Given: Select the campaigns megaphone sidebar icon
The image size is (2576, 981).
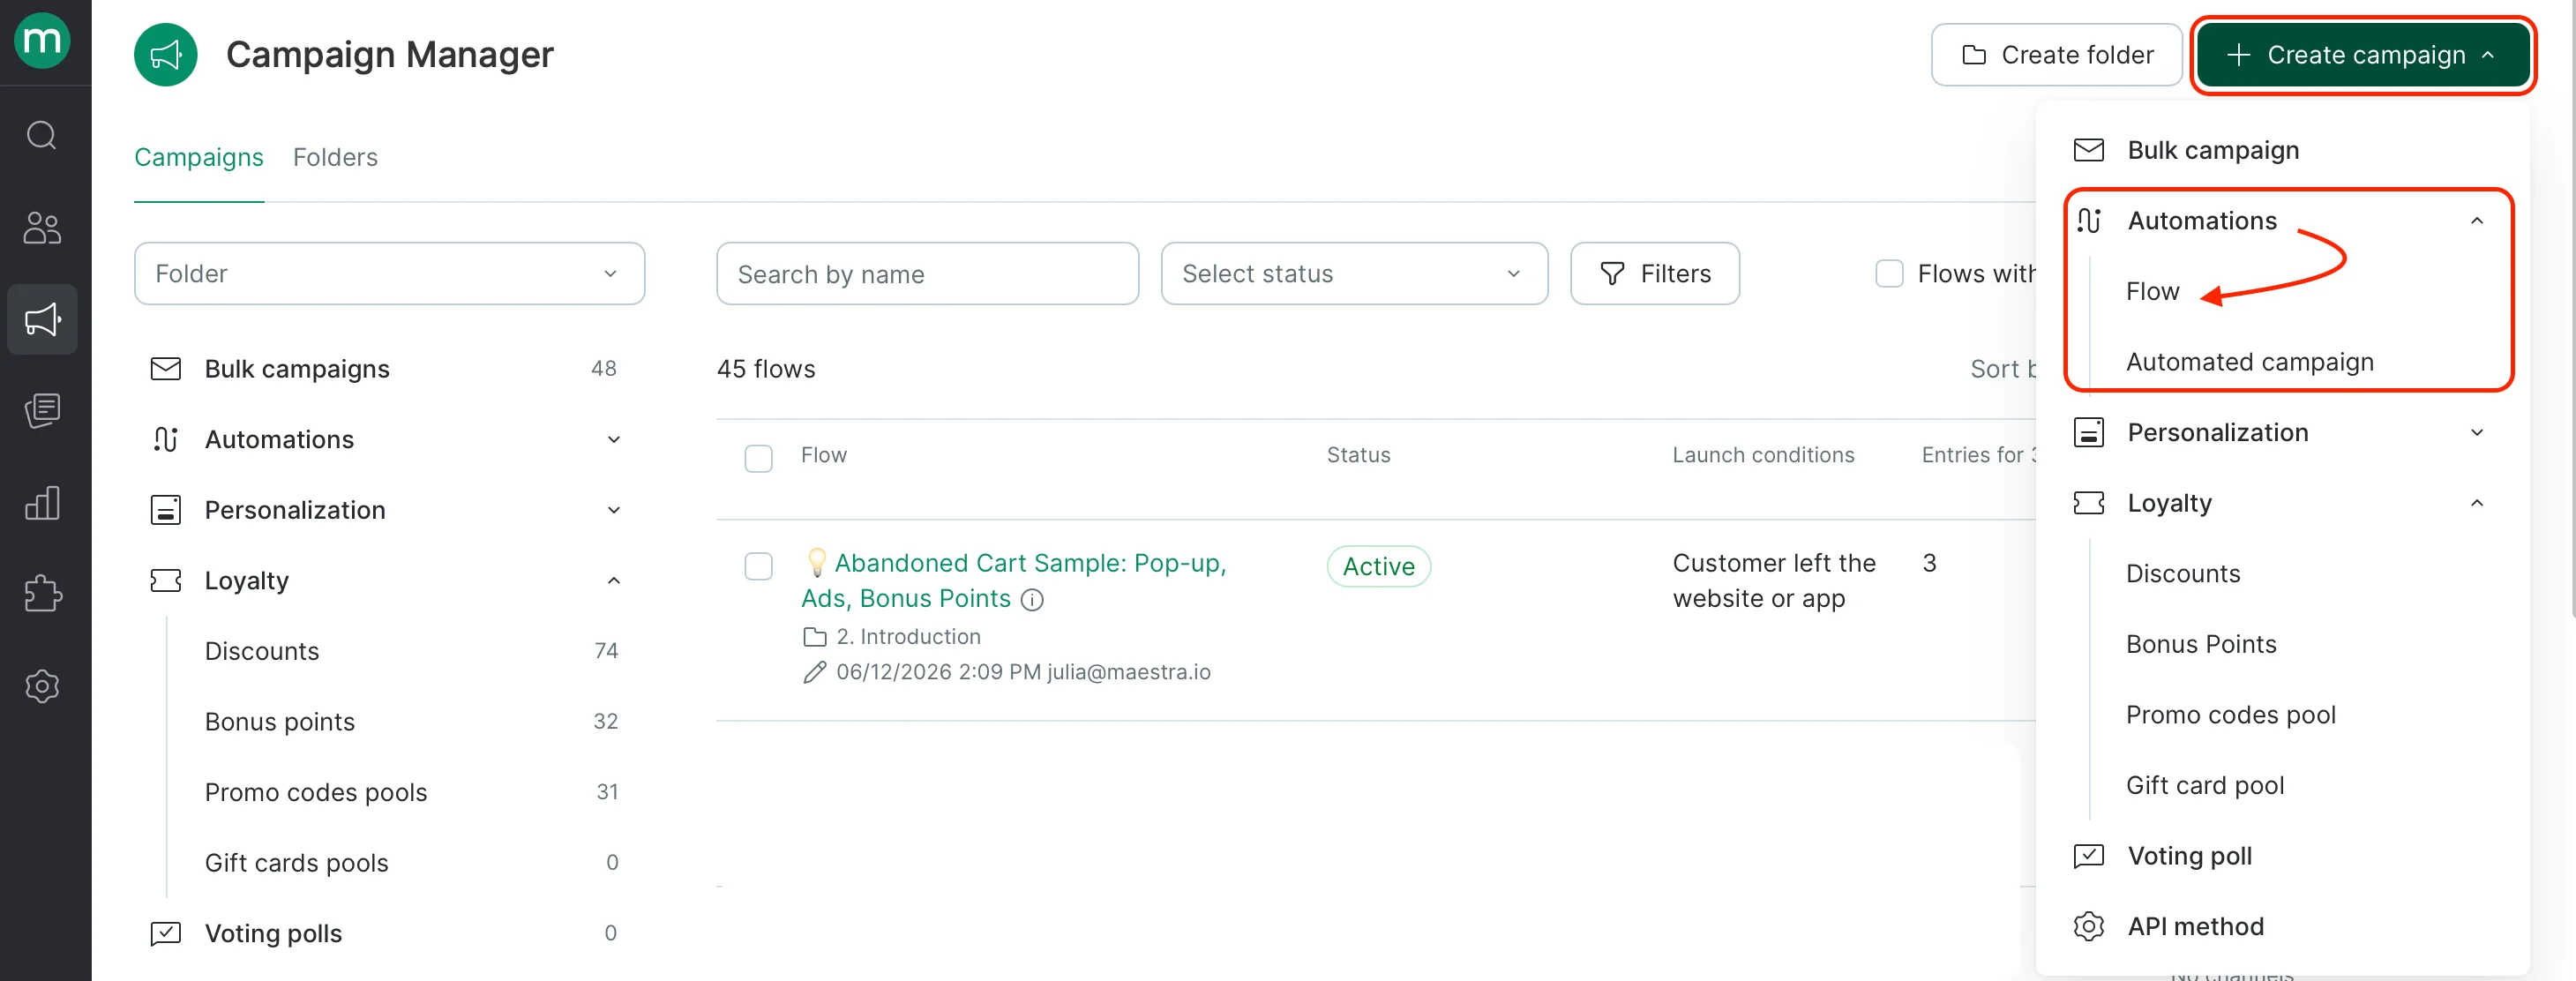Looking at the screenshot, I should coord(42,320).
